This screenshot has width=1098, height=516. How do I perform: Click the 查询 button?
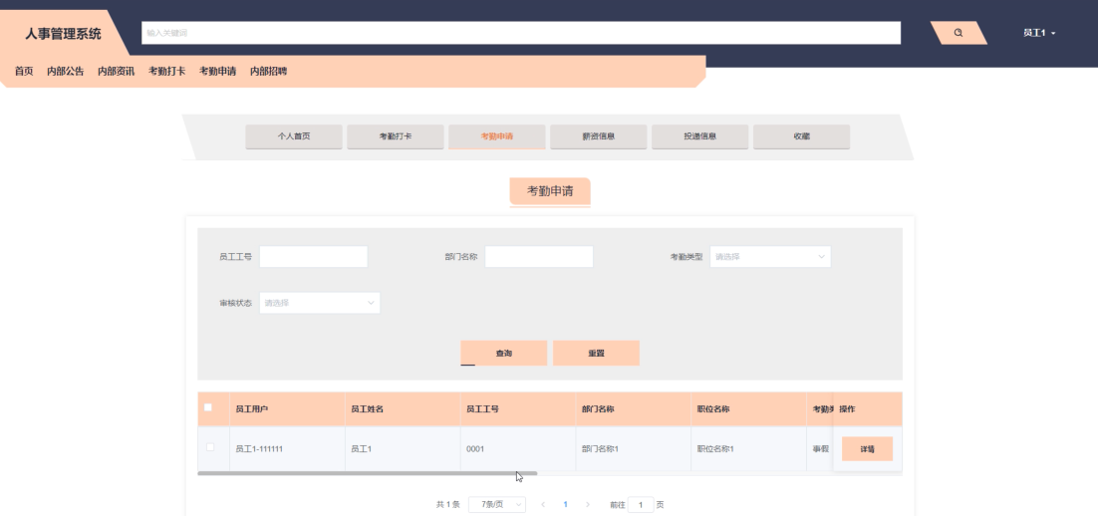tap(503, 354)
